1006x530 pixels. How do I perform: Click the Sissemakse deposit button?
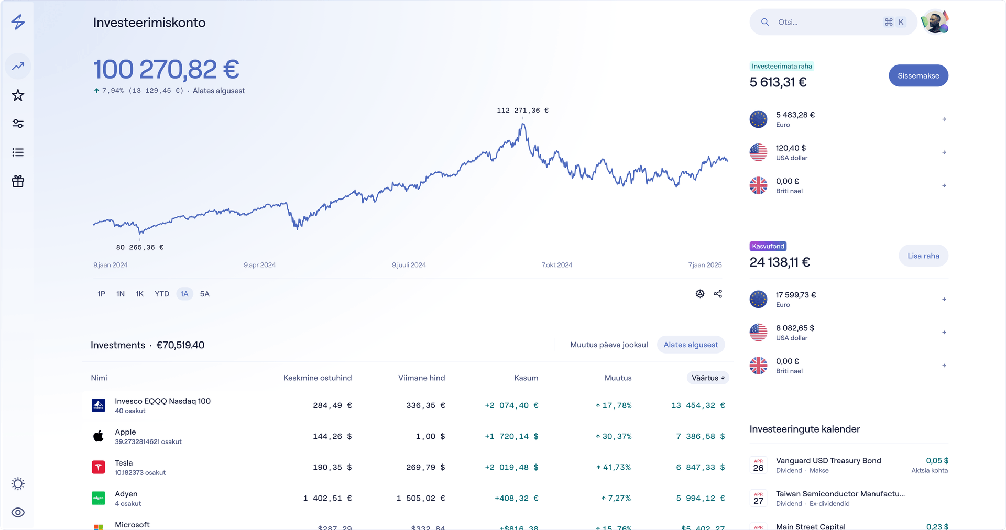click(918, 75)
